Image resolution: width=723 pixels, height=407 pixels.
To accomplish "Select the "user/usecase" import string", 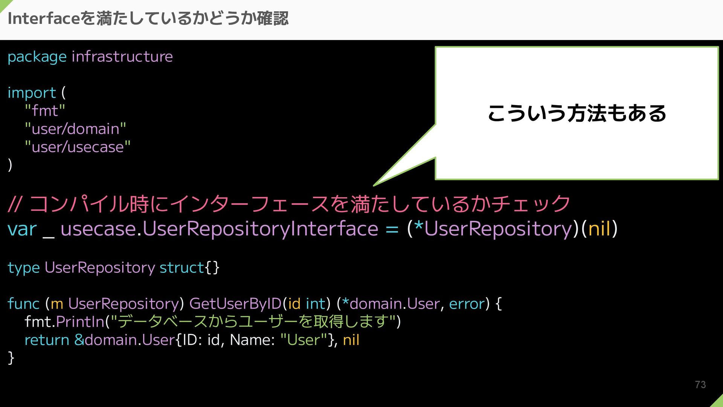I will [x=78, y=147].
